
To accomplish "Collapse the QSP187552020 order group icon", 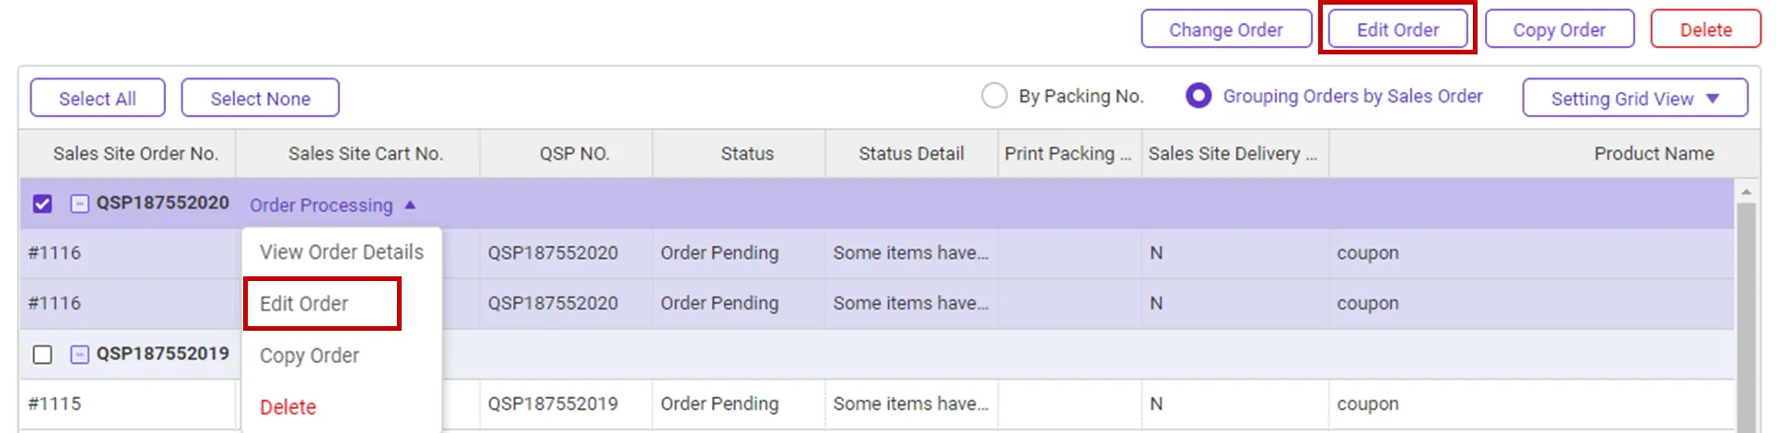I will 80,204.
